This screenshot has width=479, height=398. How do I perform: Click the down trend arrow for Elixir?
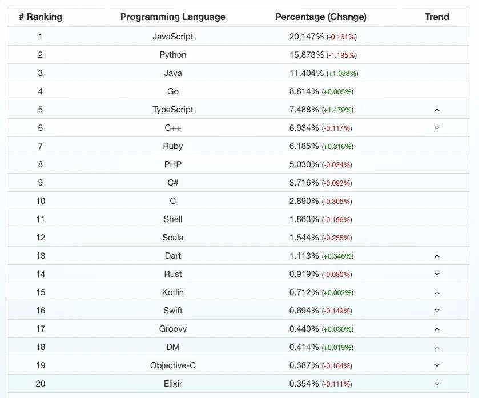point(437,384)
